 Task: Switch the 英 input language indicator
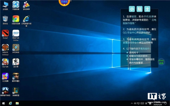point(146,103)
